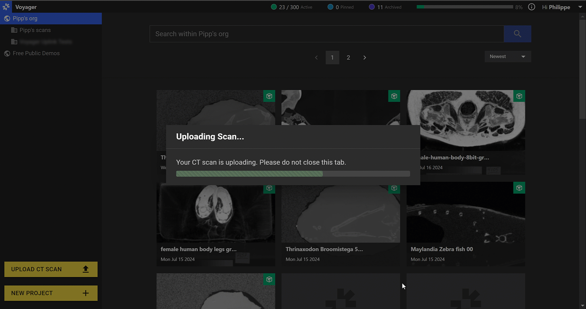The image size is (586, 309).
Task: Go to next page with chevron
Action: click(364, 58)
